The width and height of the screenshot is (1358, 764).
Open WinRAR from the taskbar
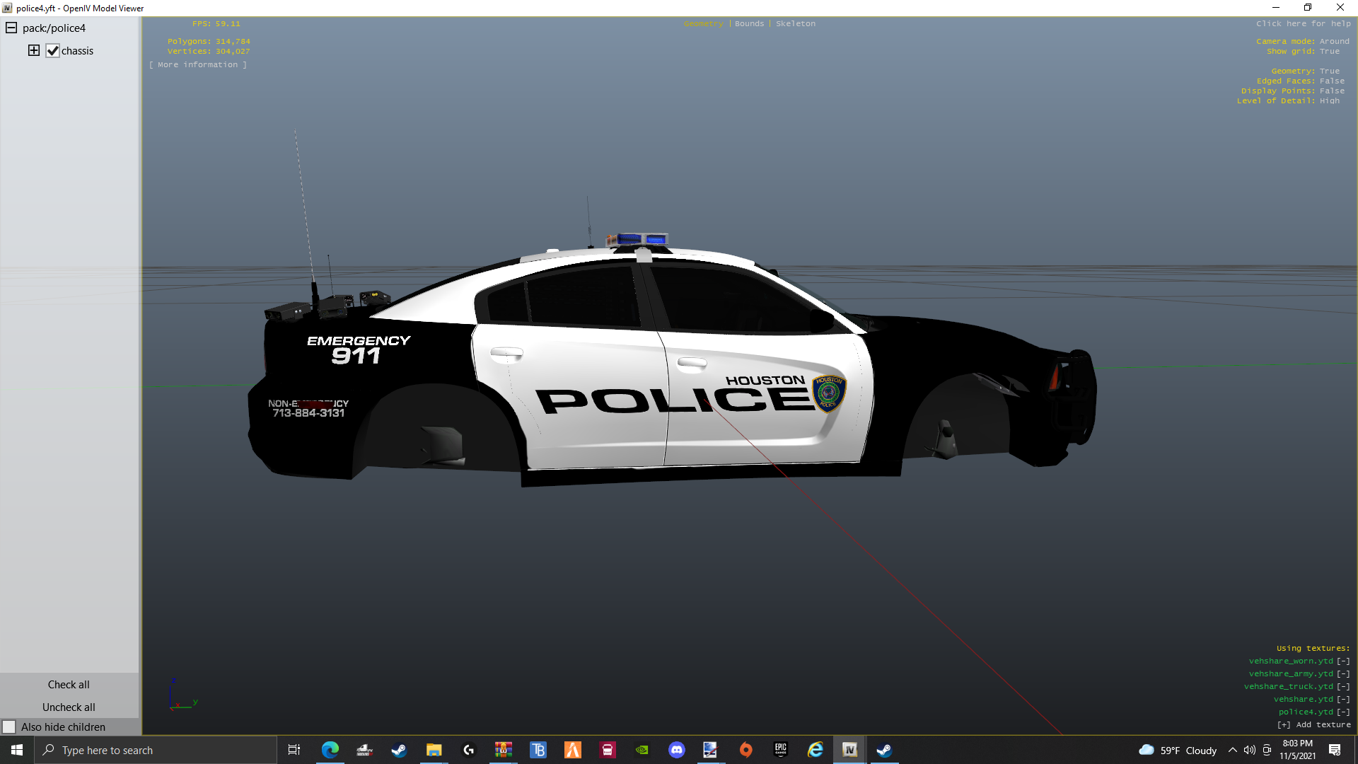click(x=503, y=750)
